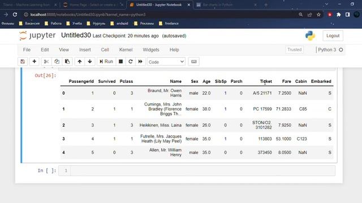362x203 pixels.
Task: Click the Python 3 kernel status circle
Action: [341, 50]
